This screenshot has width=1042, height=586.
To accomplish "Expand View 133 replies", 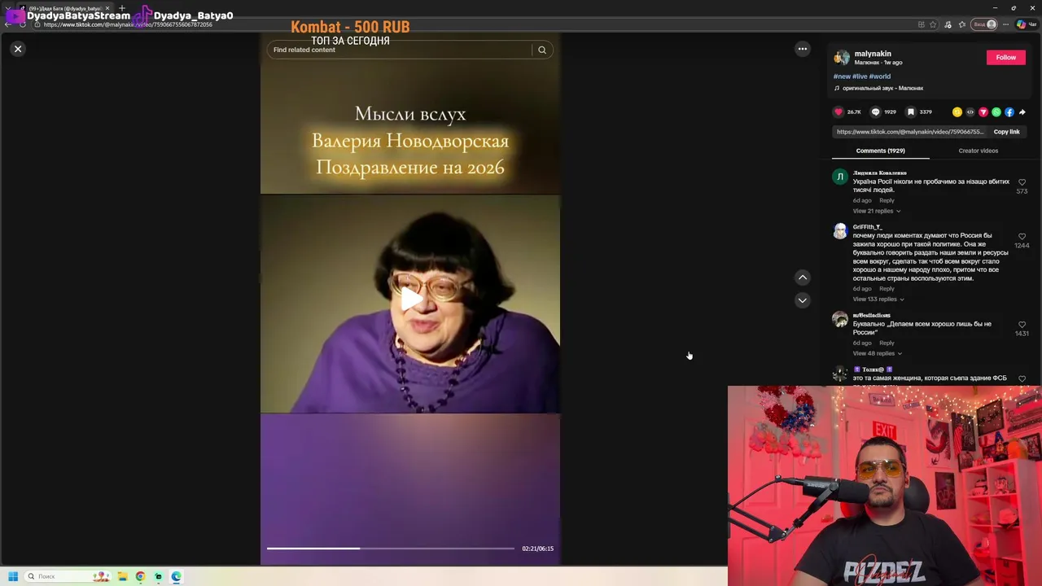I will click(x=878, y=299).
